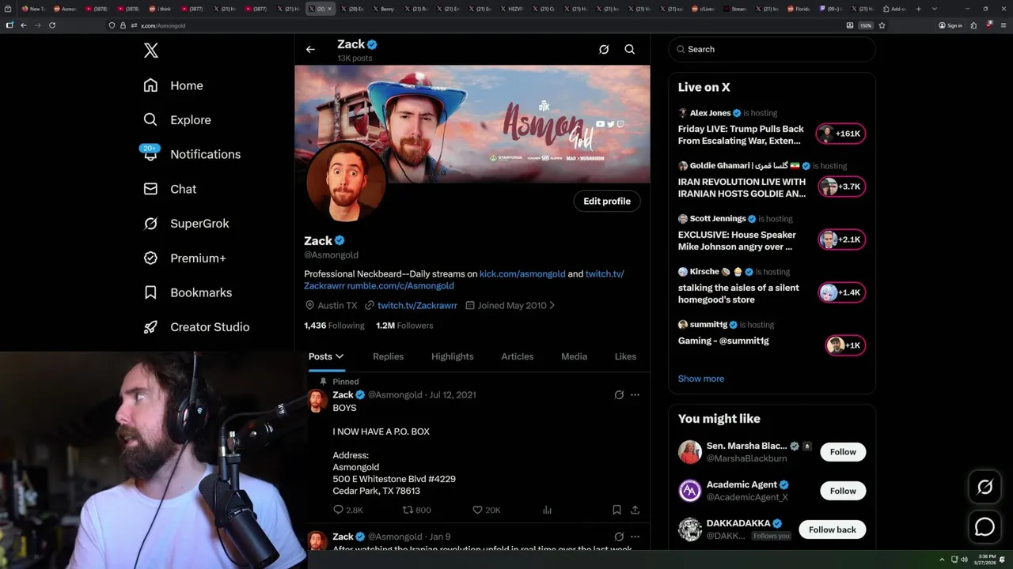View the 1.2M Followers list

[x=404, y=326]
